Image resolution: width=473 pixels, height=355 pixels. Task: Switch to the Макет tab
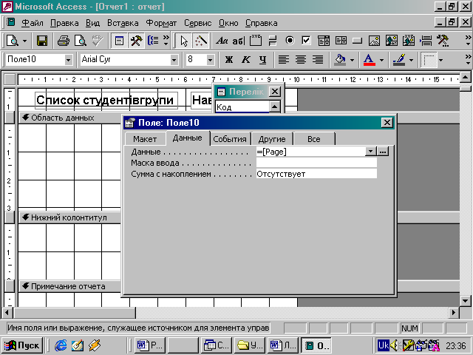[x=145, y=139]
